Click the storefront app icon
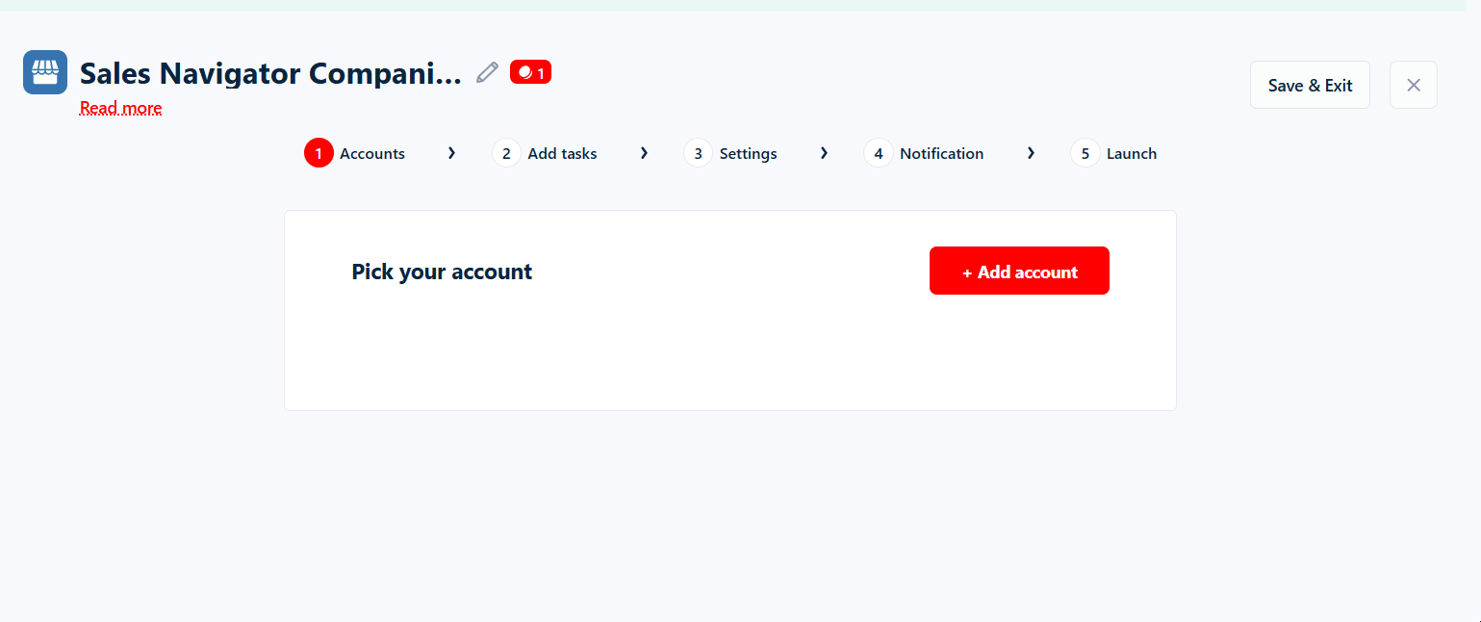Viewport: 1481px width, 622px height. point(44,71)
